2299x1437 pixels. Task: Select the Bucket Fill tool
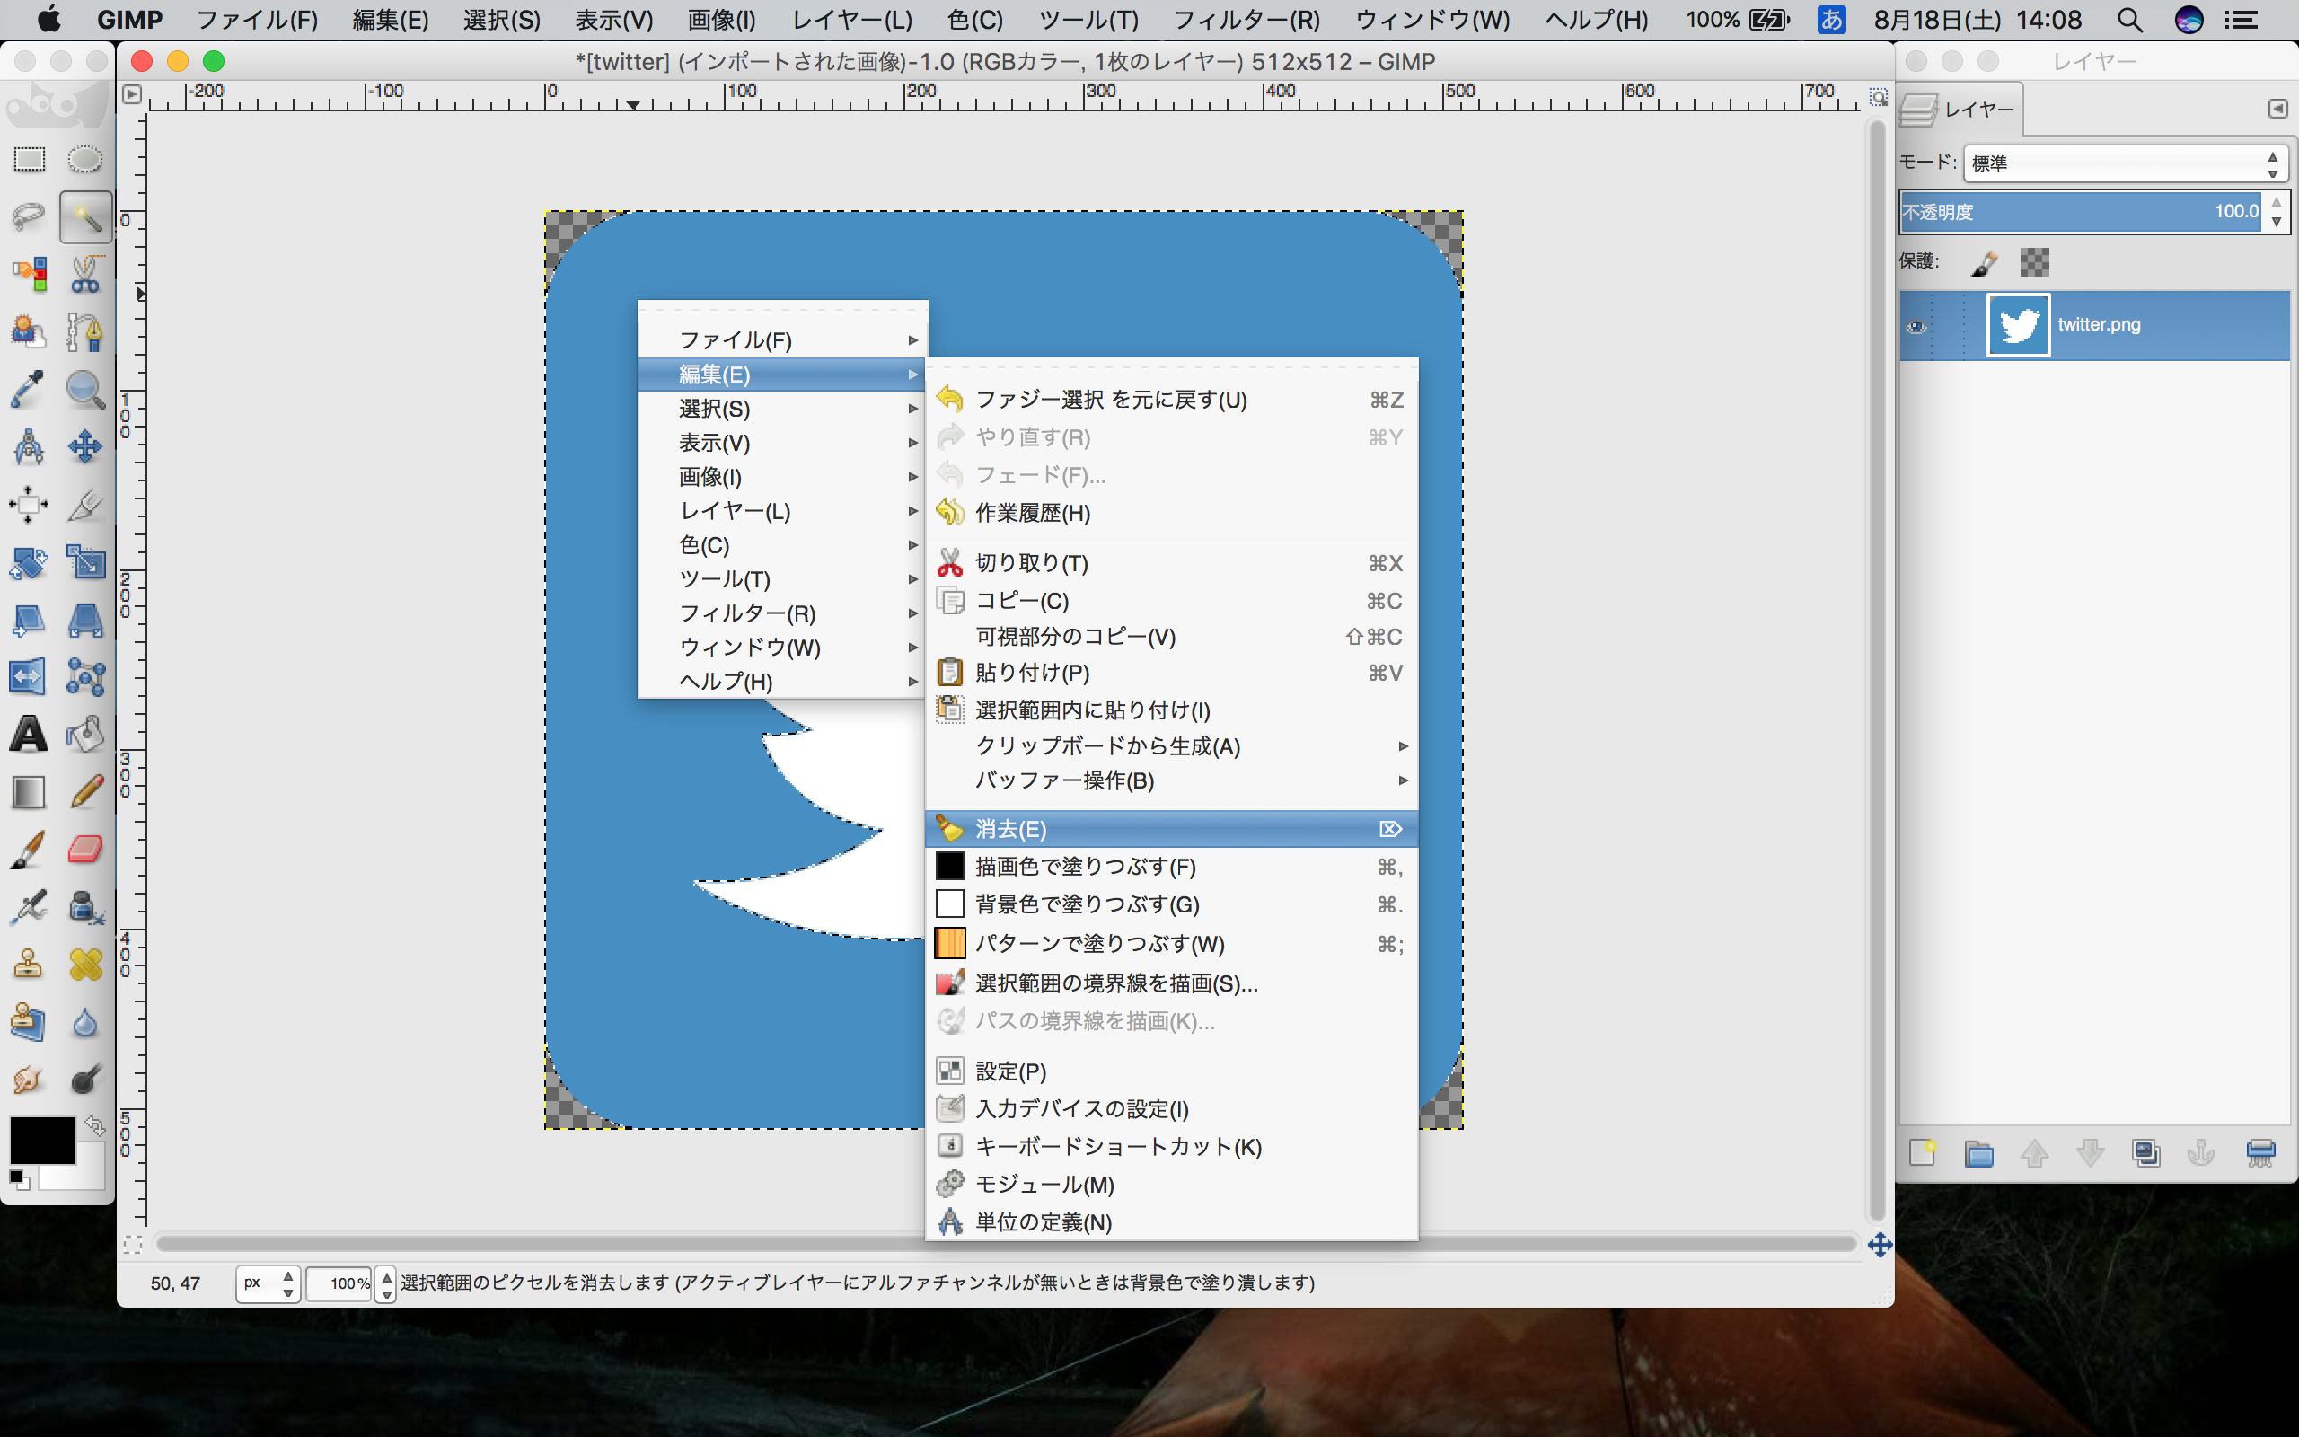(x=84, y=734)
